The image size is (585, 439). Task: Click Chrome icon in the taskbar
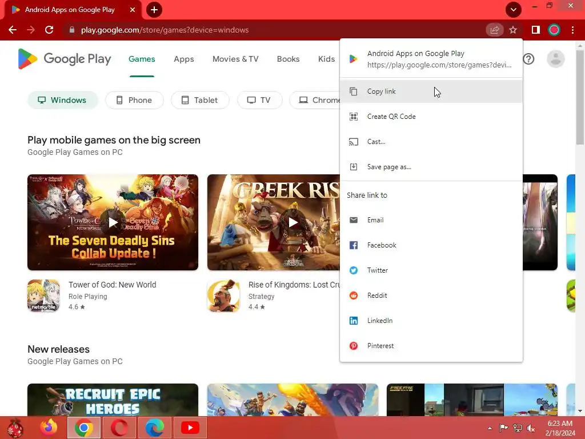coord(84,428)
